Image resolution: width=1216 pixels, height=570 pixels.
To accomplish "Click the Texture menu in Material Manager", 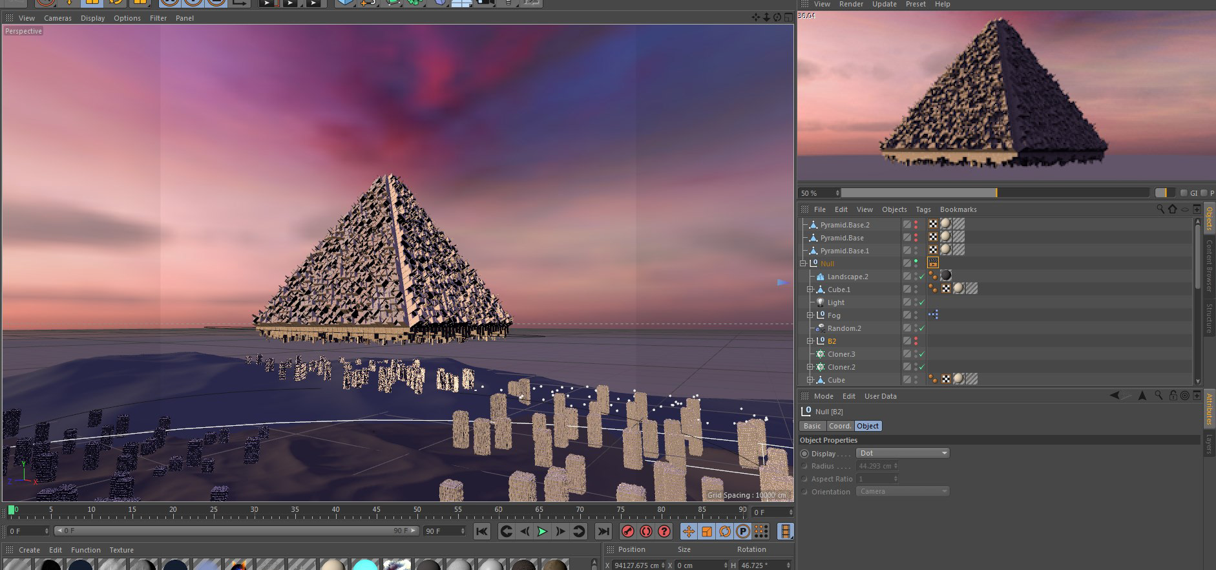I will pyautogui.click(x=121, y=550).
